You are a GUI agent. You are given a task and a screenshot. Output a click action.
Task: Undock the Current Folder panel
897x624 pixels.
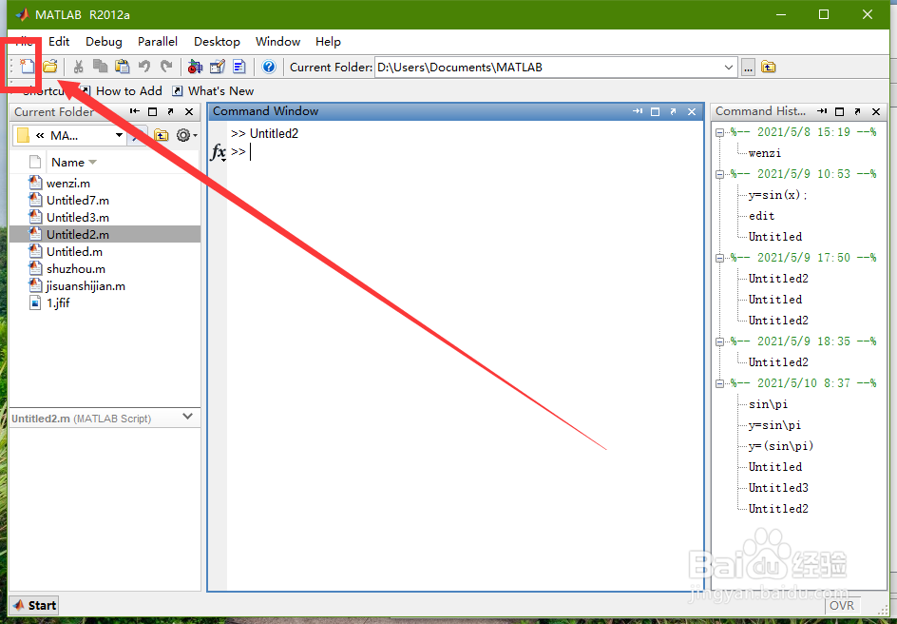pos(170,111)
